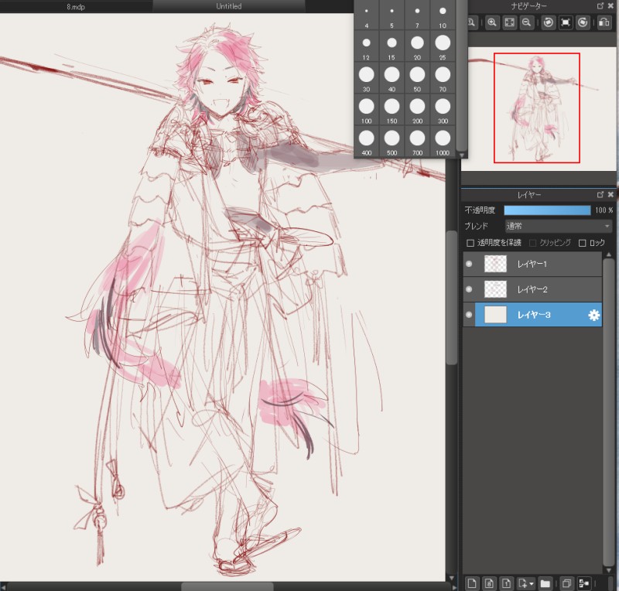Adjust the 不透明度 opacity slider
The image size is (619, 591).
point(547,210)
